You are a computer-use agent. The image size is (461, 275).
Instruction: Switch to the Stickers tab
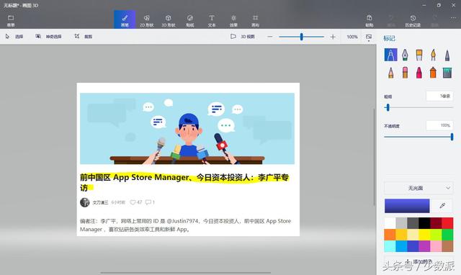point(190,21)
